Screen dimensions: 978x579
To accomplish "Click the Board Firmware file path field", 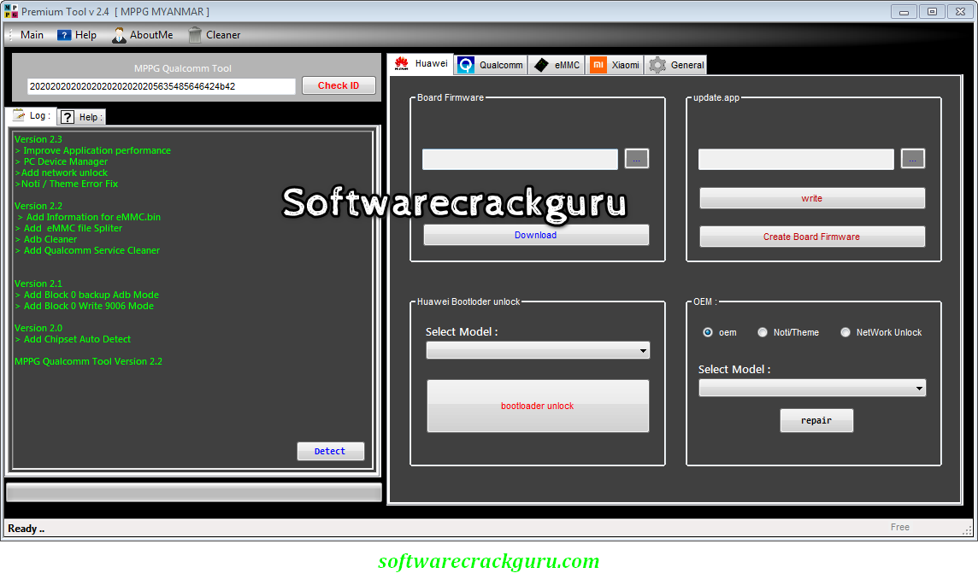I will click(x=520, y=159).
